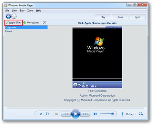This screenshot has width=153, height=125.
Task: Click the 'Author: Microsoft Corporation' text
Action: [x=97, y=95]
